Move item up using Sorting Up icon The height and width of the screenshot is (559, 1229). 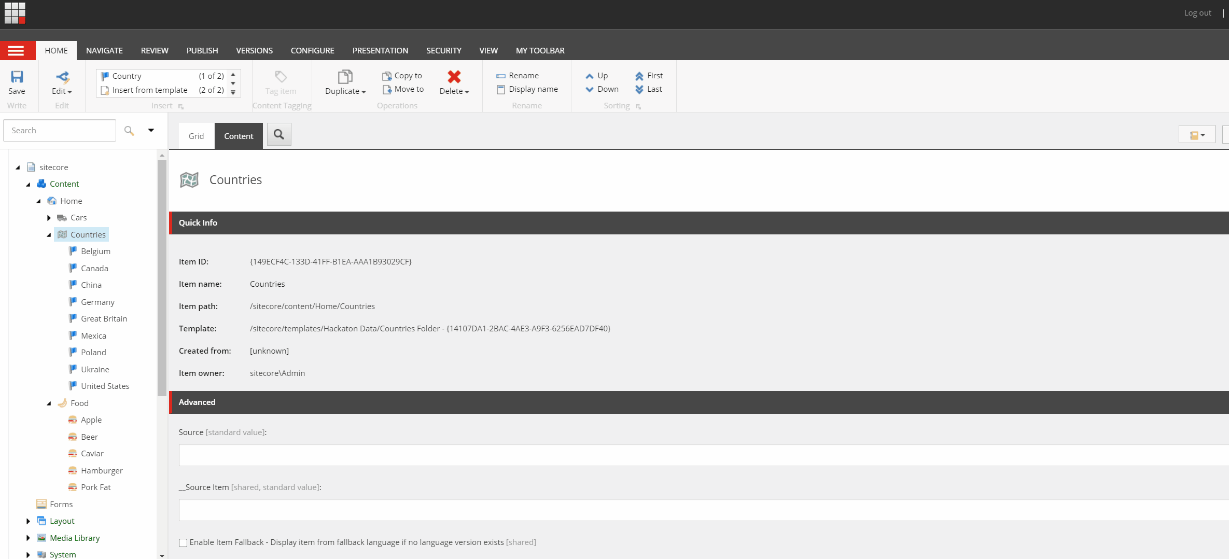[590, 76]
